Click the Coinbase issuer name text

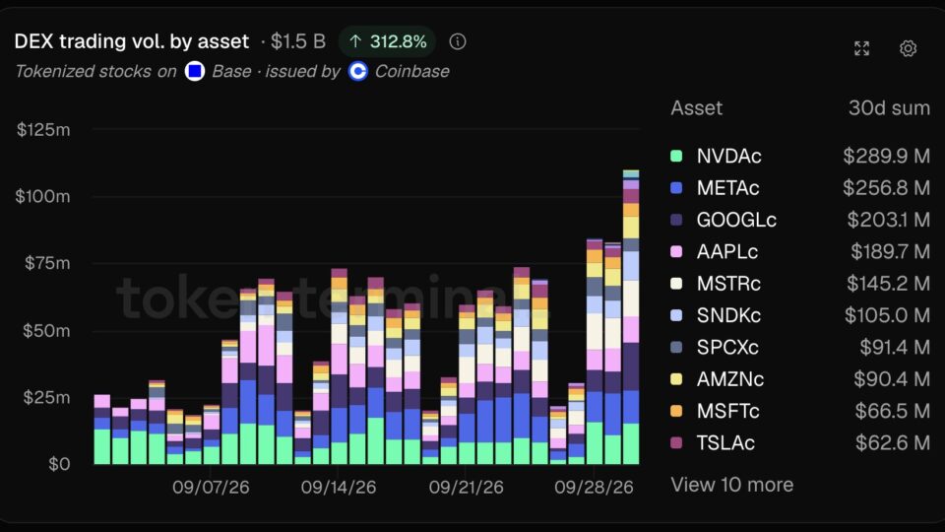[411, 71]
